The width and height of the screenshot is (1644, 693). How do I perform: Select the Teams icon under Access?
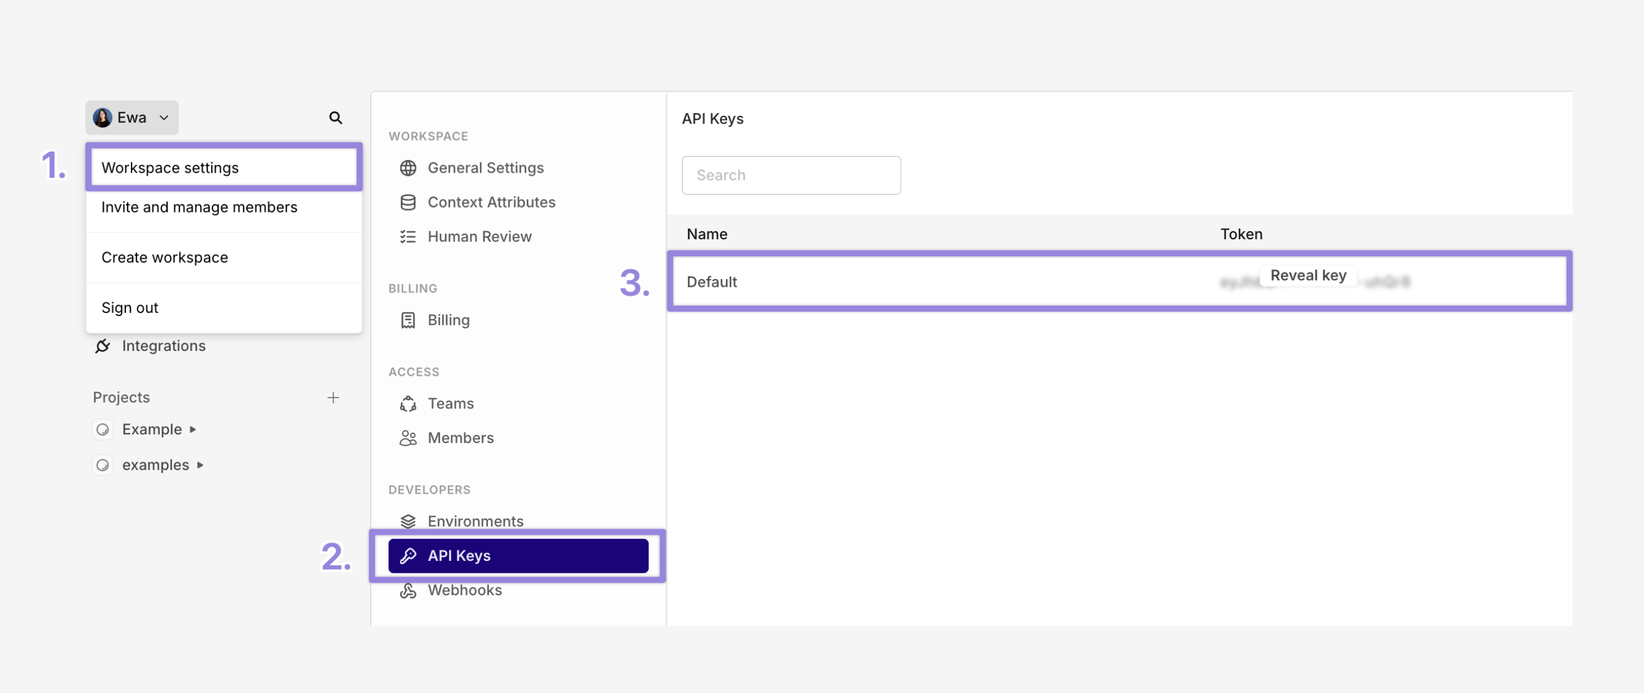click(x=408, y=403)
